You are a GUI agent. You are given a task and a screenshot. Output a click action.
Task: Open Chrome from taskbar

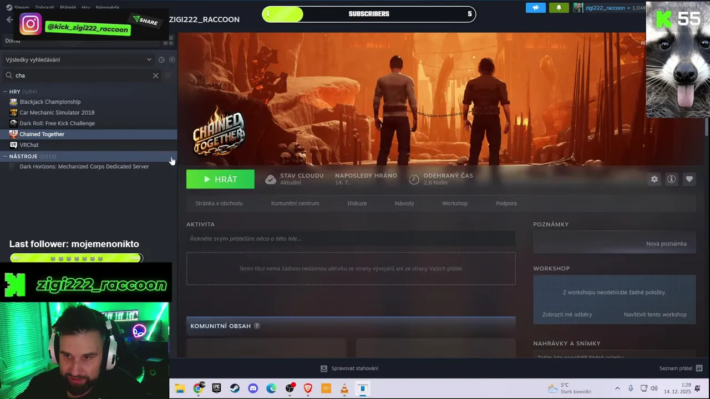click(x=198, y=388)
